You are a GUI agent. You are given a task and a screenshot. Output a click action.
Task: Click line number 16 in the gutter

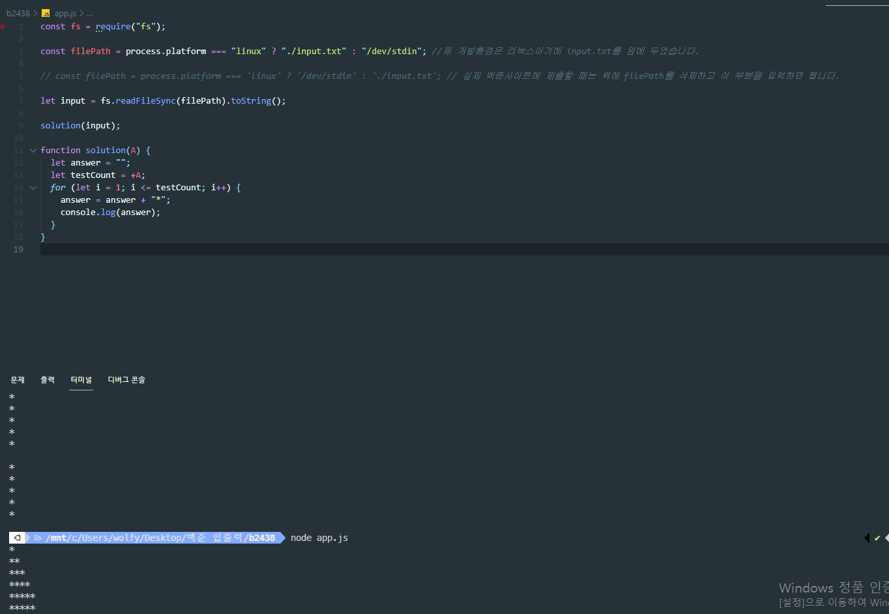(x=18, y=212)
